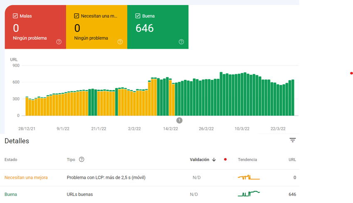Click the URLs buenas type text
Image resolution: width=353 pixels, height=203 pixels.
point(80,194)
